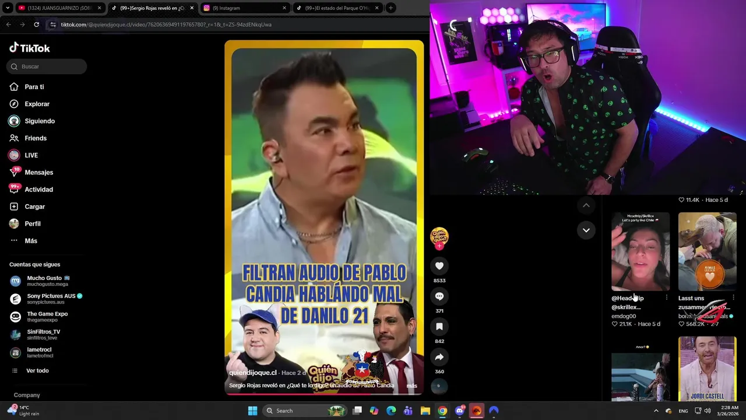Go to next video down arrow
This screenshot has height=420, width=746.
pyautogui.click(x=586, y=230)
